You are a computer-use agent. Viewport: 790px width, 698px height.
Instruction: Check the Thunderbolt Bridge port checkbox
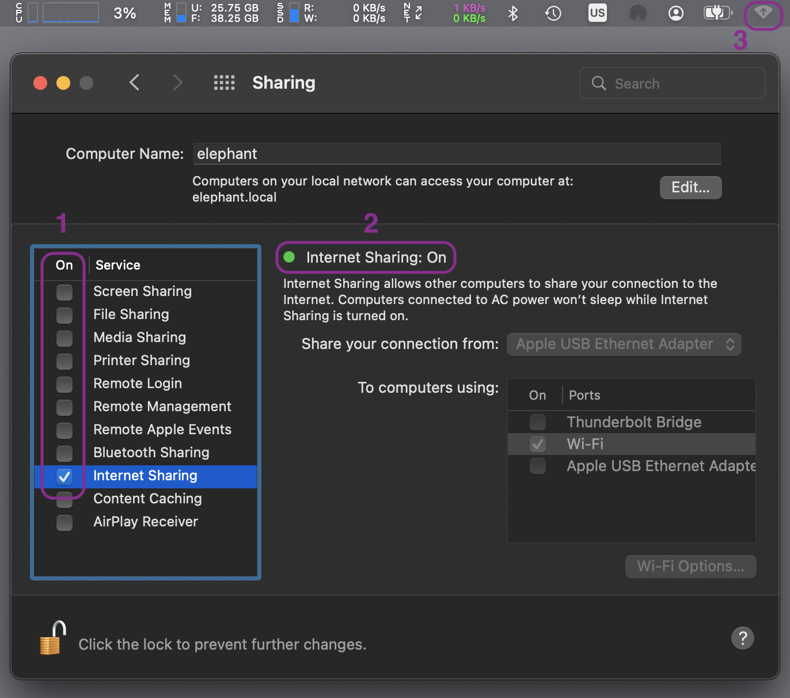click(x=538, y=422)
